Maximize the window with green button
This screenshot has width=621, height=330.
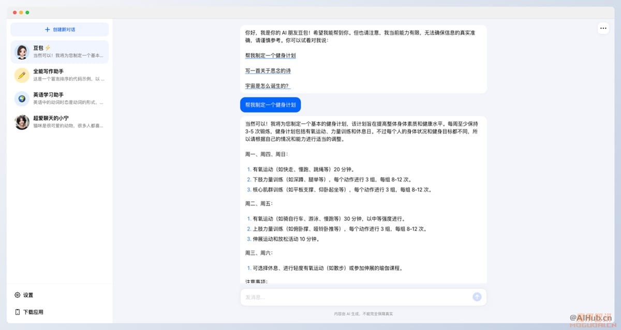(x=27, y=12)
